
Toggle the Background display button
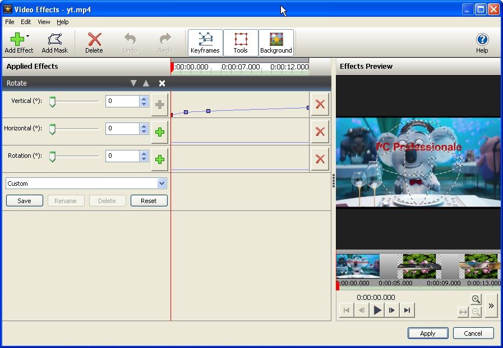pos(276,43)
